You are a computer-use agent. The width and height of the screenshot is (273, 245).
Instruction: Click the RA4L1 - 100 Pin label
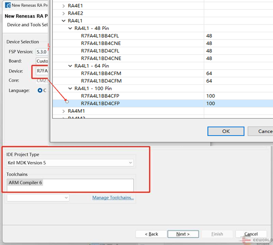pyautogui.click(x=93, y=88)
